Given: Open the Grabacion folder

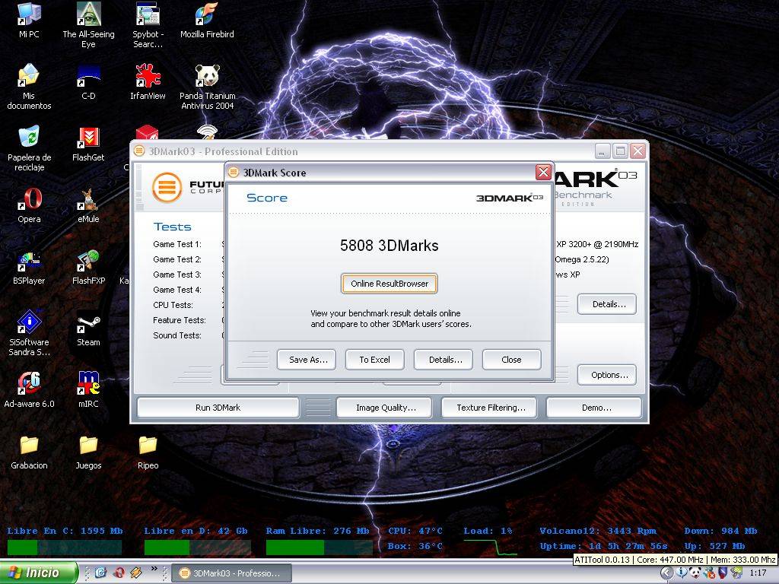Looking at the screenshot, I should tap(29, 451).
